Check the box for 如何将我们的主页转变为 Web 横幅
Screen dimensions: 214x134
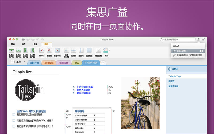coord(14,120)
